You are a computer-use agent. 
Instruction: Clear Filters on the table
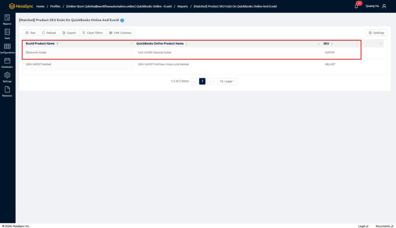[x=93, y=33]
